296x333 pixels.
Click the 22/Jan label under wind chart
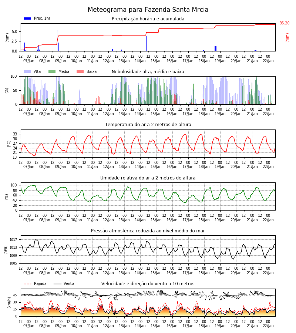click(x=268, y=326)
